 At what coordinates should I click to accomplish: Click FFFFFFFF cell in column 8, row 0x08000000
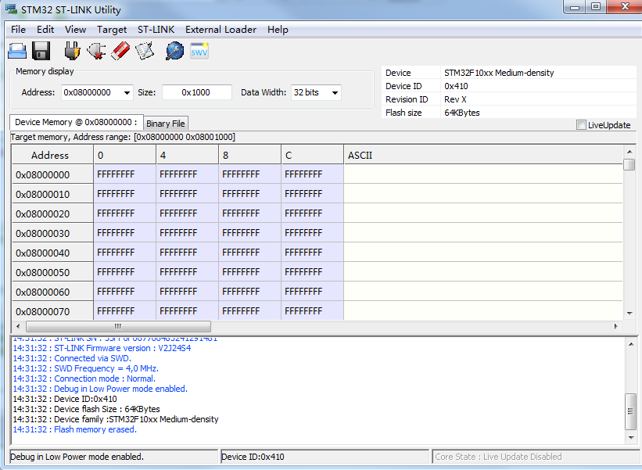(249, 174)
